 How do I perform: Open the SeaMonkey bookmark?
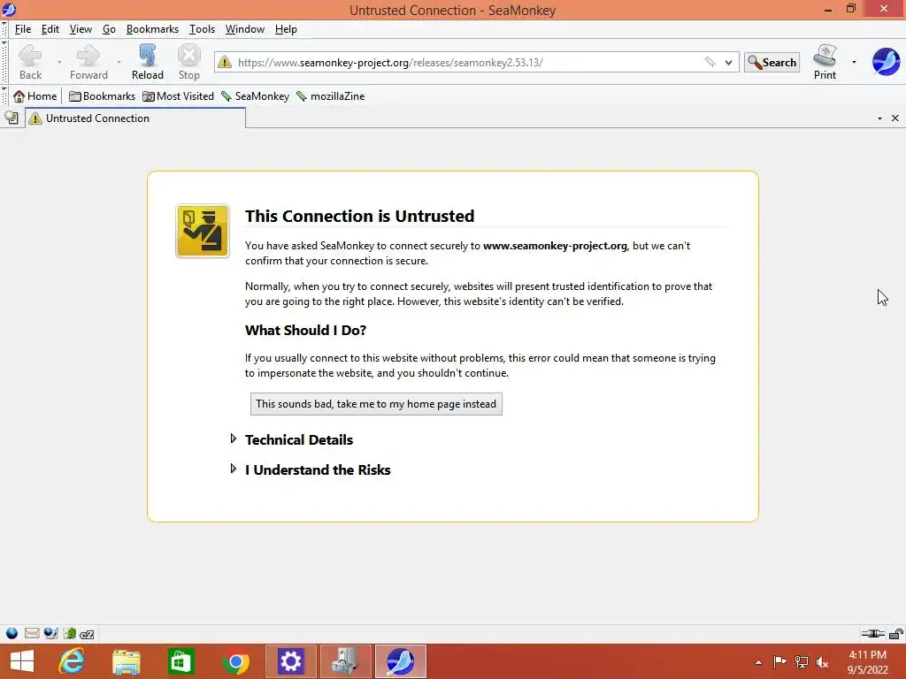pyautogui.click(x=255, y=96)
